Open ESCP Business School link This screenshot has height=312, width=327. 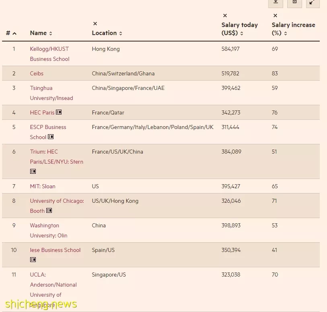(x=48, y=132)
